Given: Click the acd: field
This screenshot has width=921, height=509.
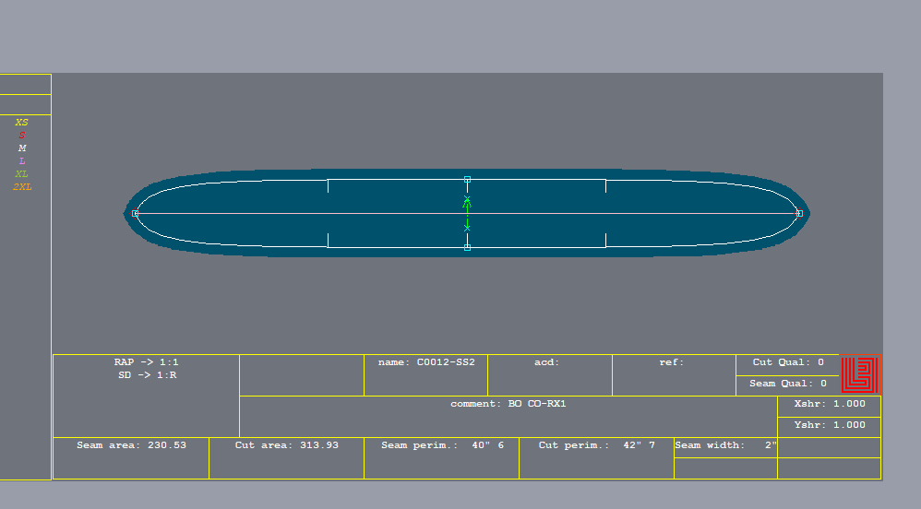Looking at the screenshot, I should point(550,375).
